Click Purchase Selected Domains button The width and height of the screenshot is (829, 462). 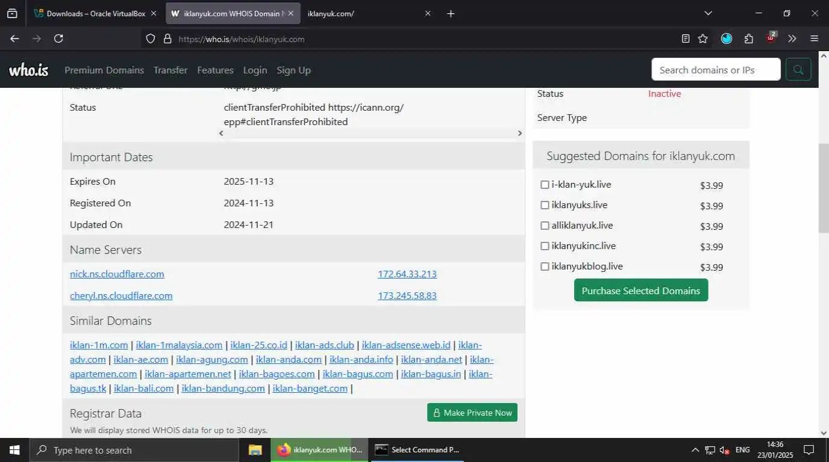click(641, 291)
